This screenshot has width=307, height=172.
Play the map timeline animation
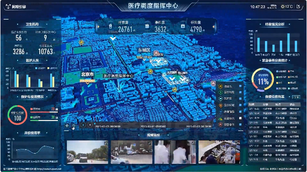83,125
